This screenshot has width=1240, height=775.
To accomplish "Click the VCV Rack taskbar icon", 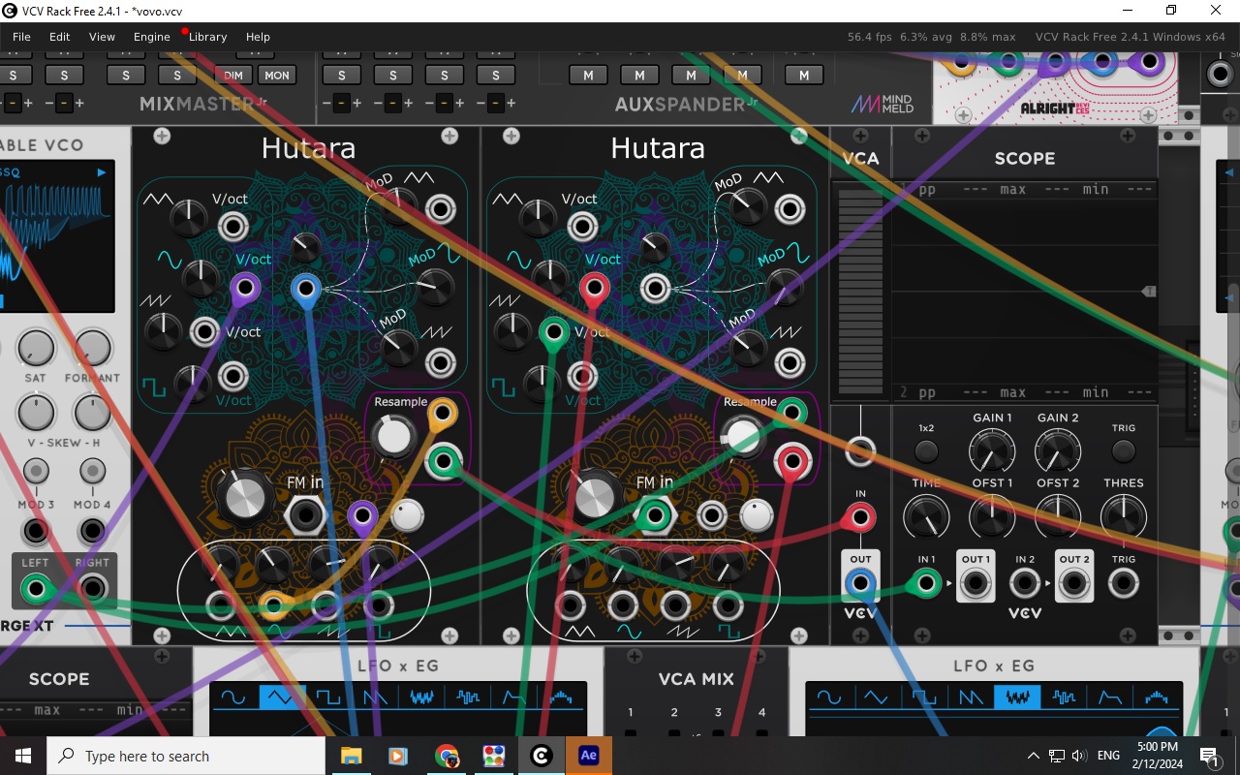I will pos(541,756).
